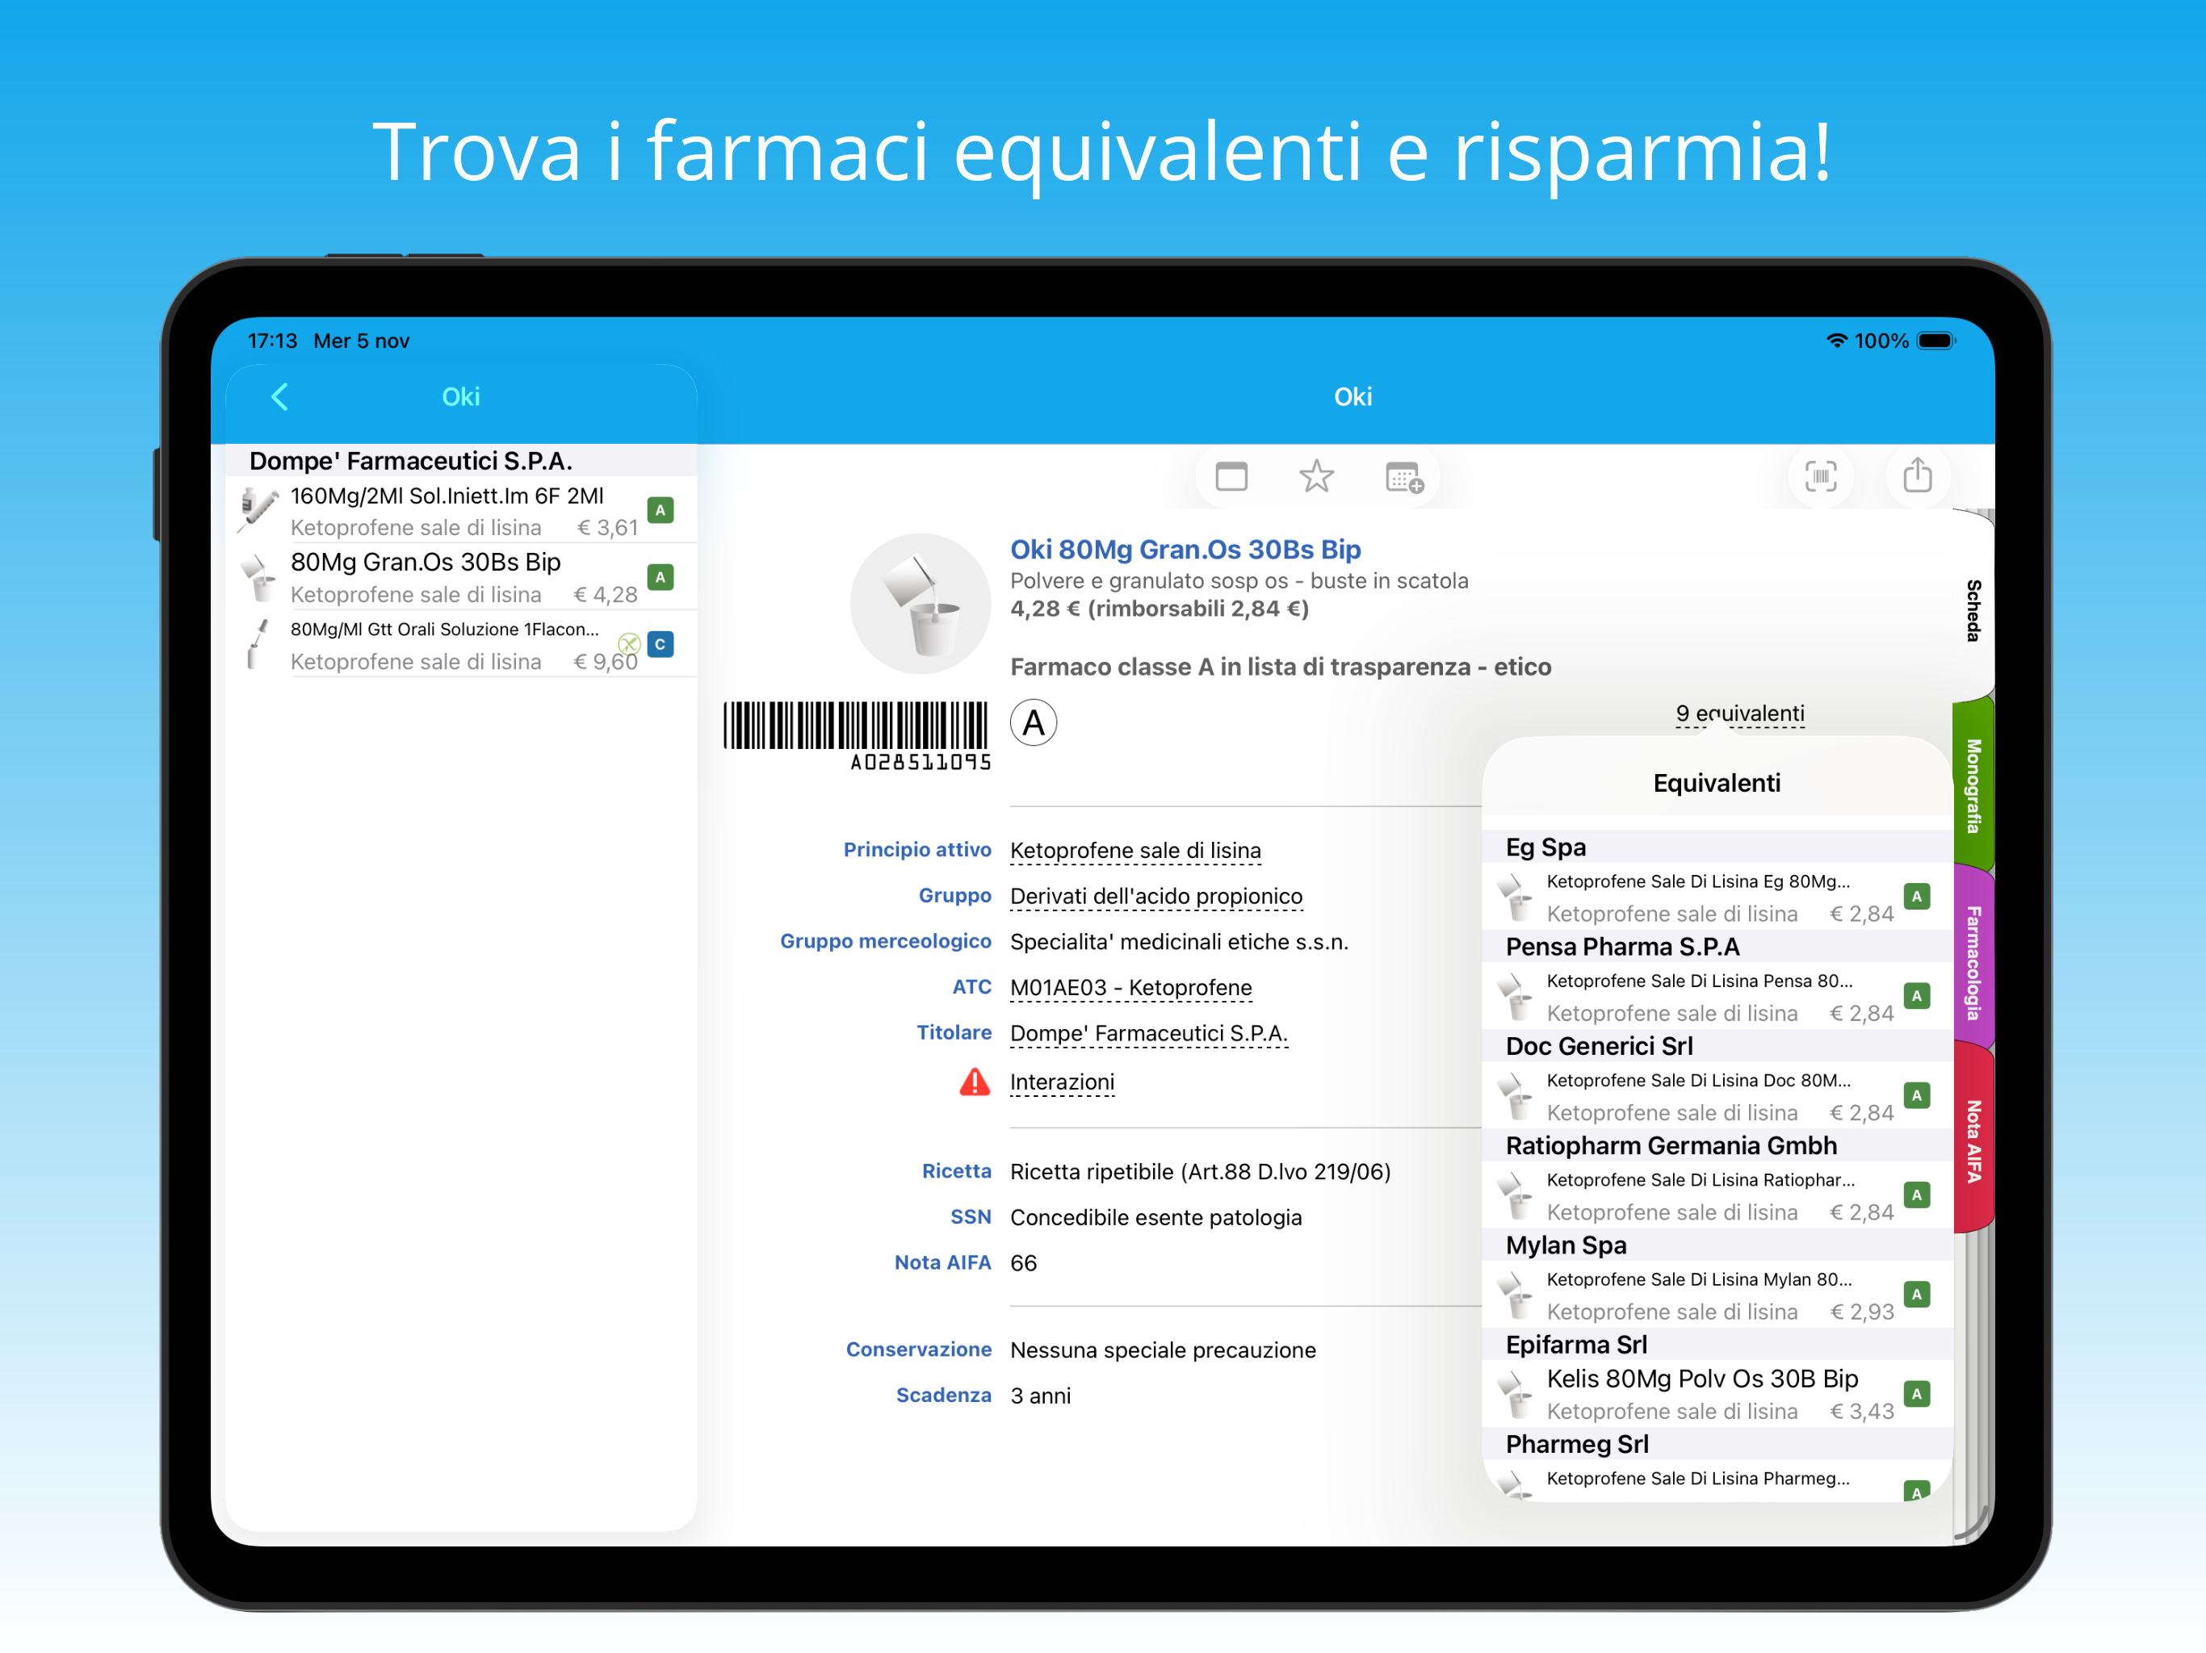Click the Wi-Fi status icon
Viewport: 2206px width, 1653px height.
tap(1836, 341)
